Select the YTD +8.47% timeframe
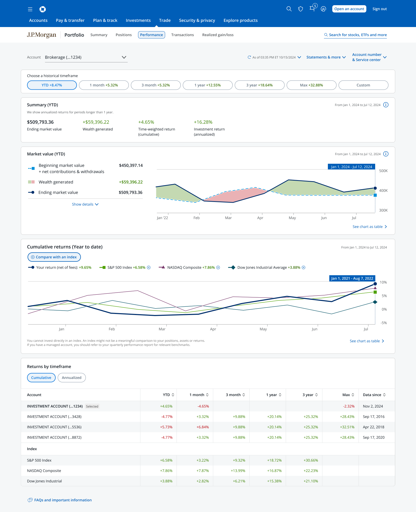This screenshot has height=512, width=416. [52, 85]
